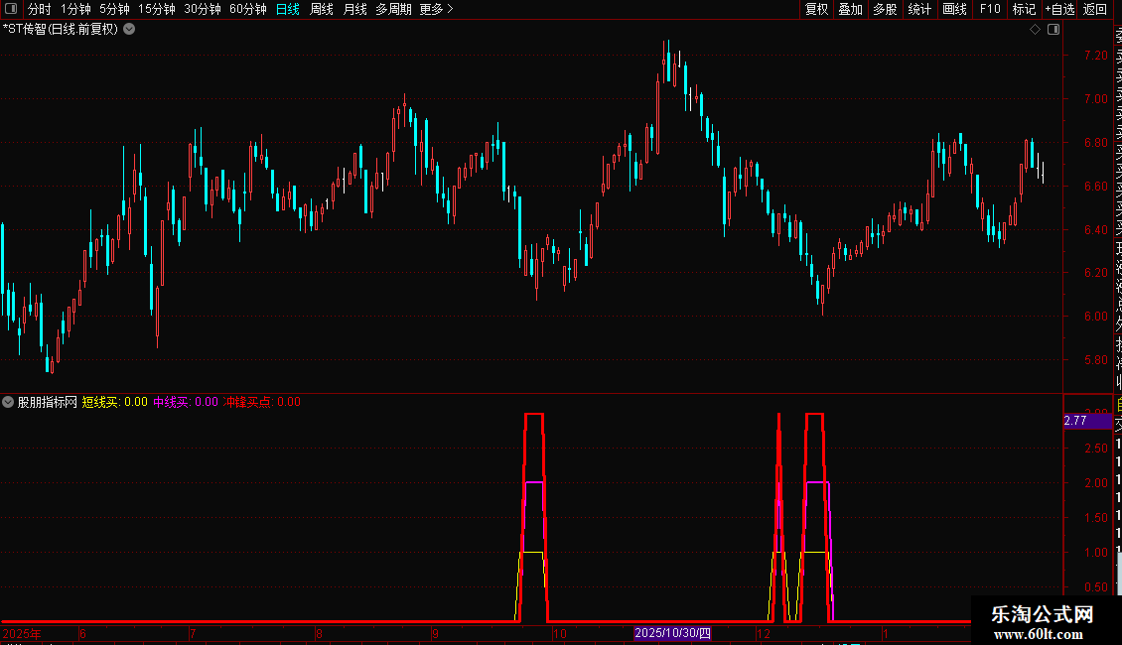Select the 中线买 indicator value label
The width and height of the screenshot is (1122, 645).
coord(186,402)
